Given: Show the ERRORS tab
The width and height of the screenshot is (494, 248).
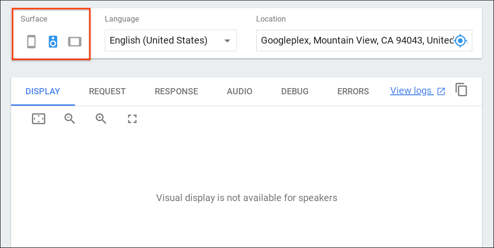Looking at the screenshot, I should point(353,91).
